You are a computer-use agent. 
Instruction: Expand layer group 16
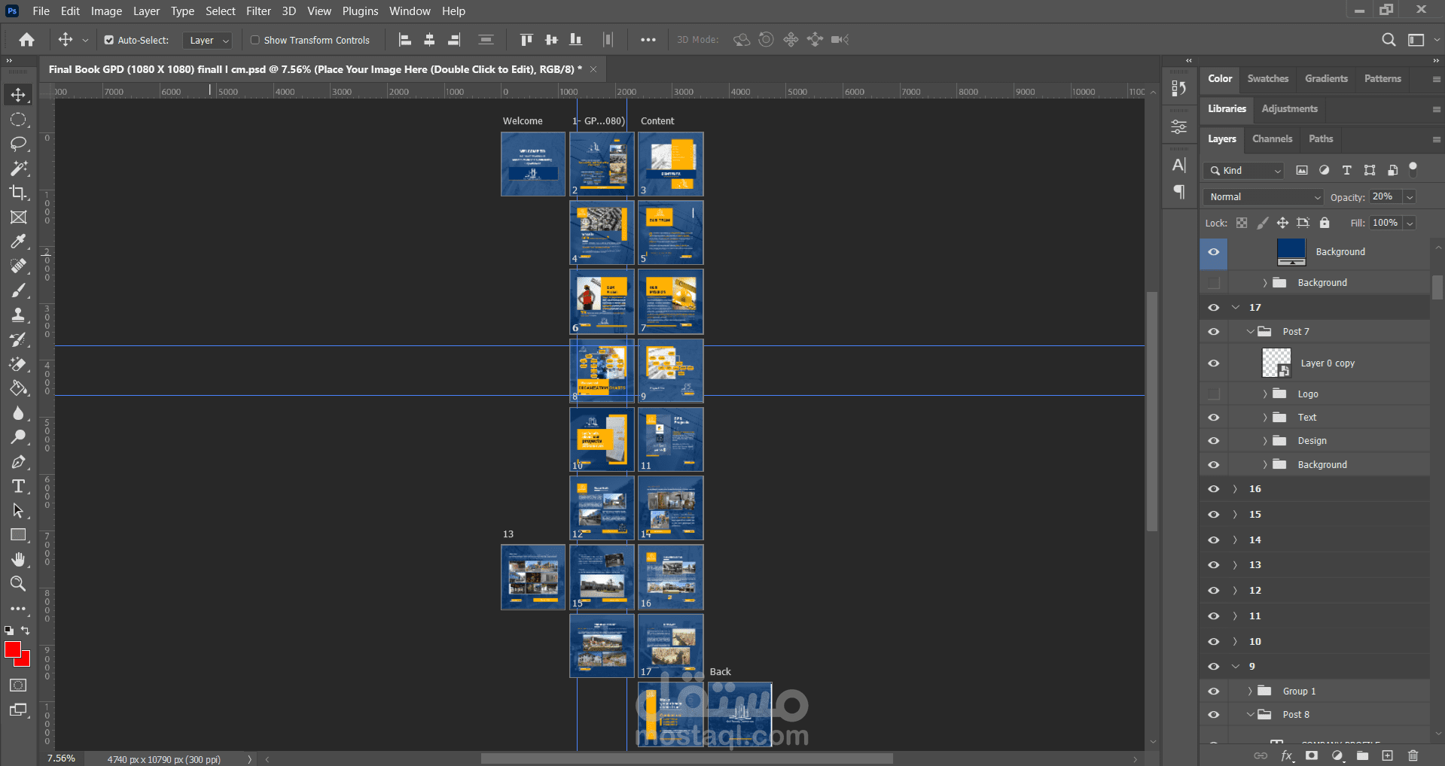click(x=1235, y=489)
